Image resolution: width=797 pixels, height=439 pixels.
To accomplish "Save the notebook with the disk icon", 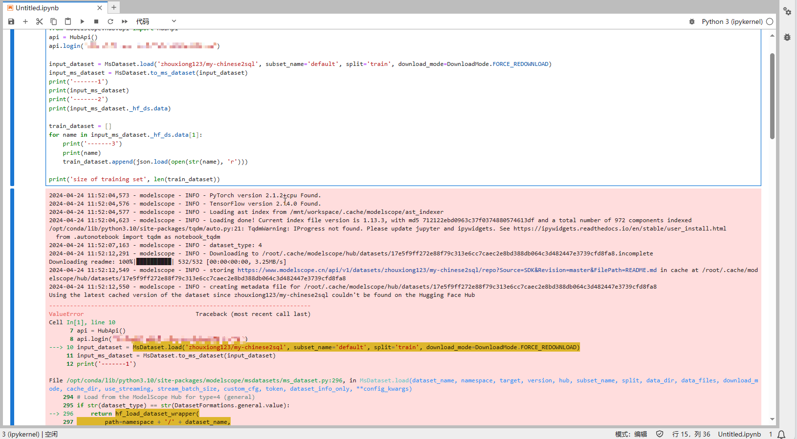I will (11, 21).
